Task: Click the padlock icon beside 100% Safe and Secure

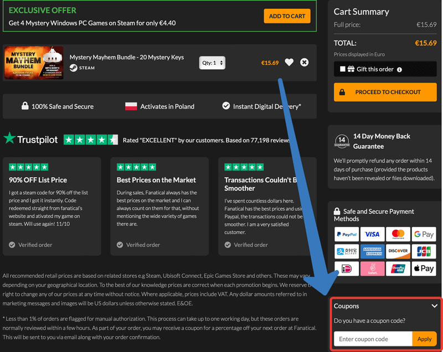Action: tap(25, 106)
